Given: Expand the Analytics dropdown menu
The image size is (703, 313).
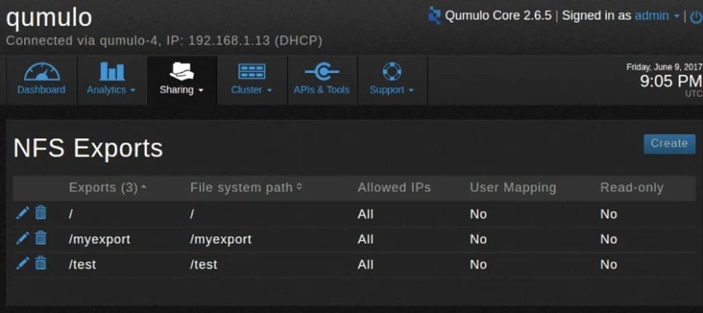Looking at the screenshot, I should click(111, 89).
